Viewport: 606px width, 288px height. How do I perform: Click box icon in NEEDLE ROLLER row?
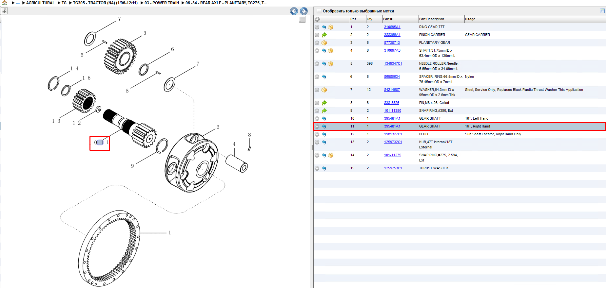coord(331,64)
